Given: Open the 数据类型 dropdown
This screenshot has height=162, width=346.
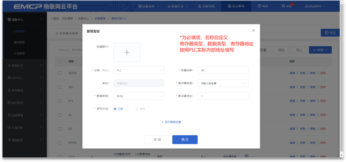Looking at the screenshot, I should (139, 96).
